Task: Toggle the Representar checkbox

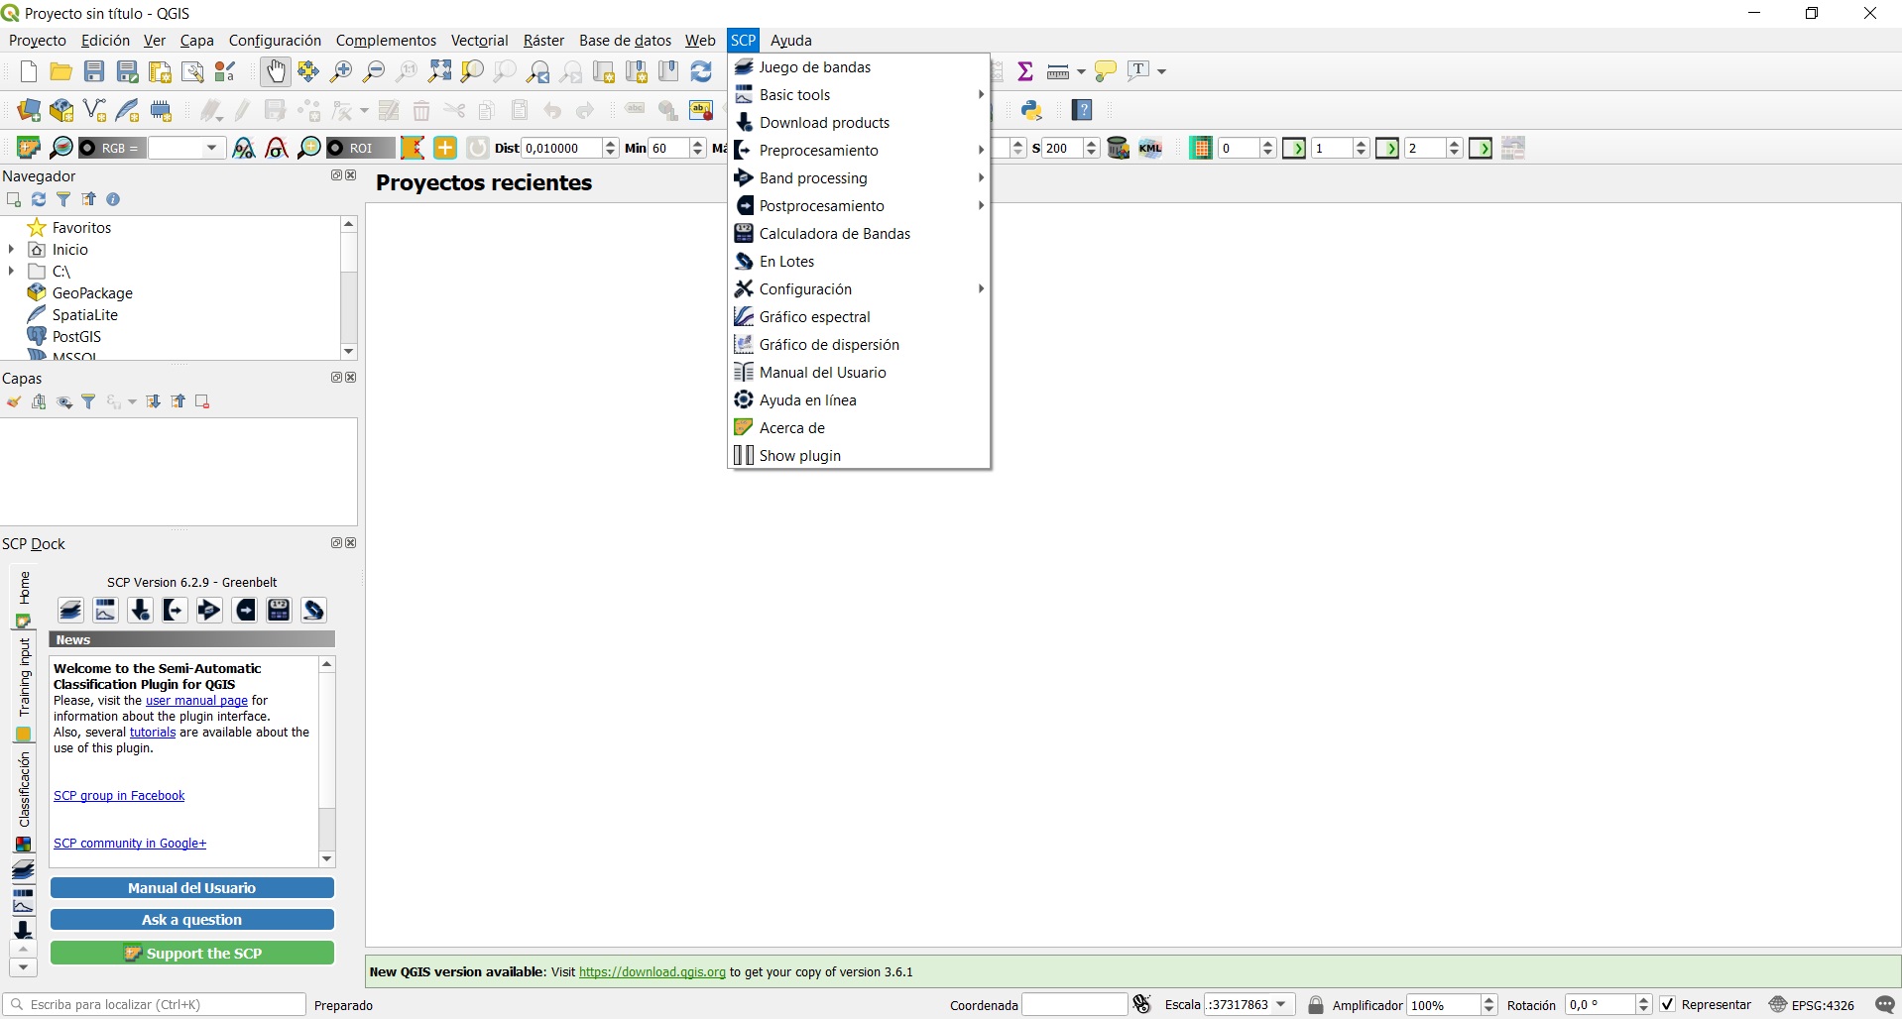Action: 1668,1004
